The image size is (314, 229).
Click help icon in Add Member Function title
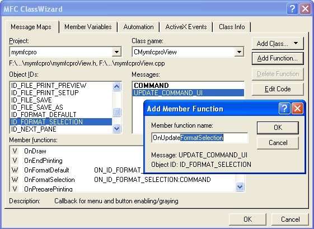click(284, 109)
